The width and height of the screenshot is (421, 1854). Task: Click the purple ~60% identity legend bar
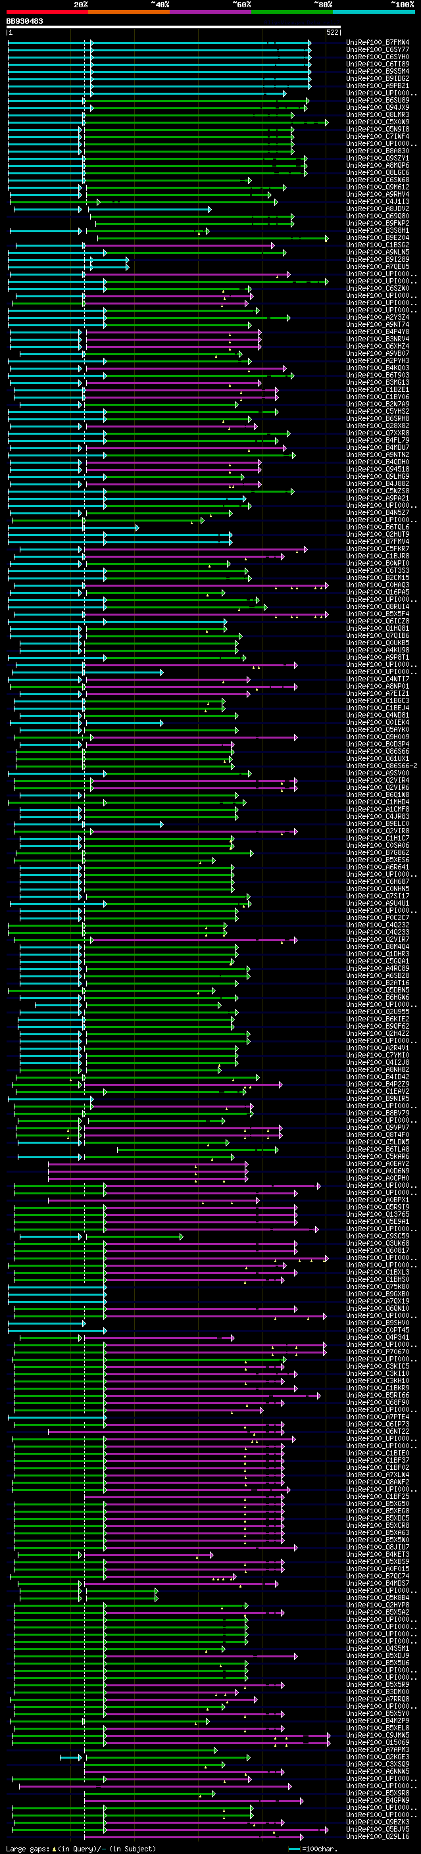click(211, 12)
